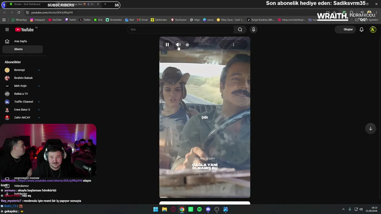Screen dimensions: 381x214
Task: Click the address bar URL
Action: [x=52, y=12]
